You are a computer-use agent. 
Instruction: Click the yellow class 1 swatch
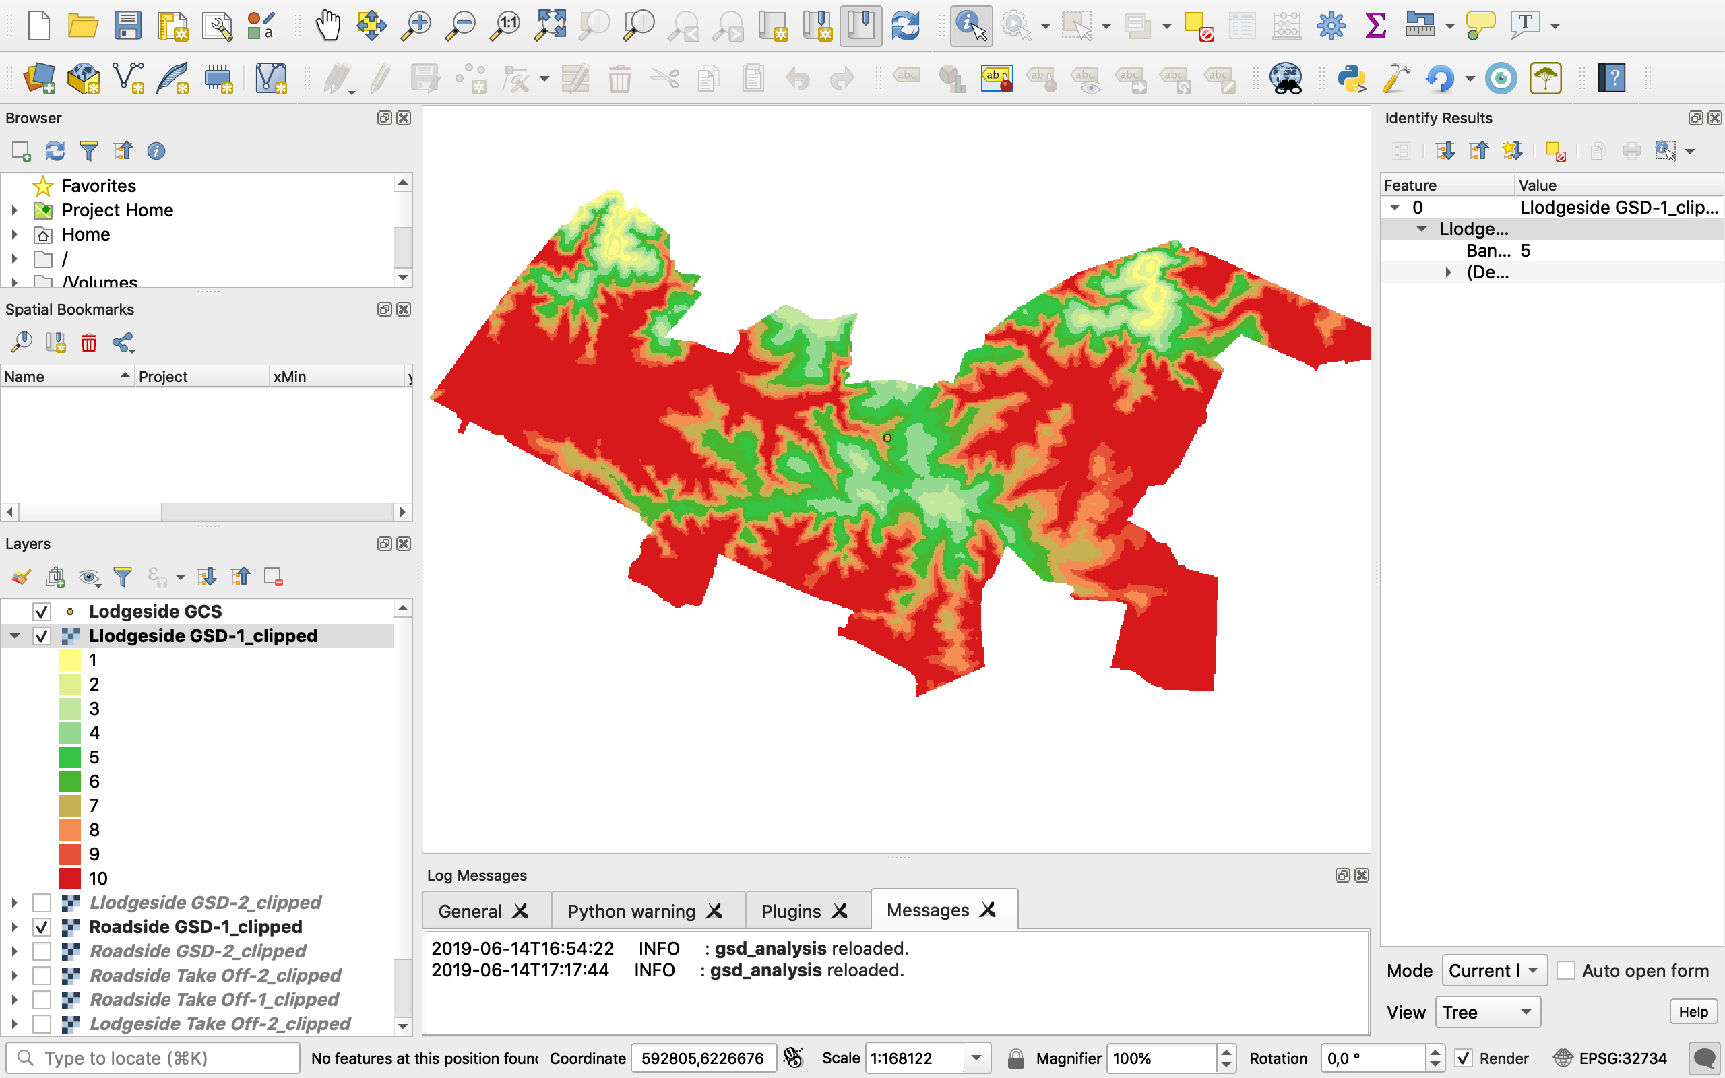click(x=70, y=660)
